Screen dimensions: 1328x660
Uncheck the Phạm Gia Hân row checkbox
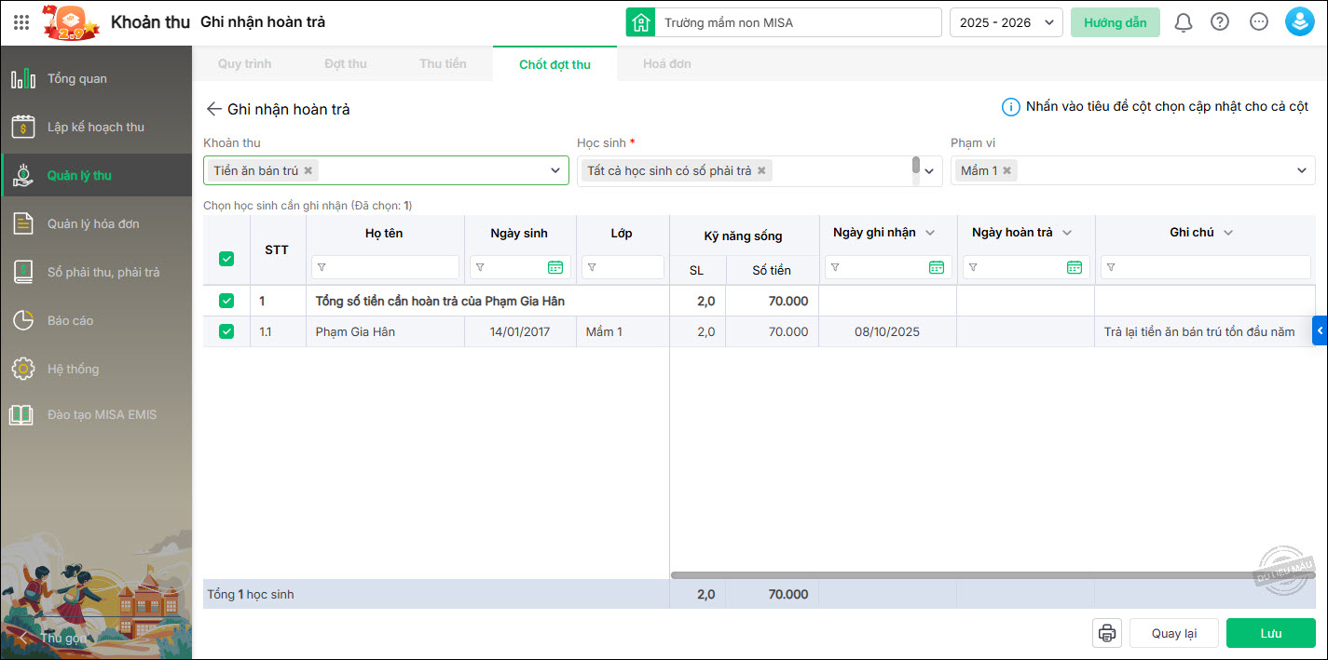click(226, 331)
